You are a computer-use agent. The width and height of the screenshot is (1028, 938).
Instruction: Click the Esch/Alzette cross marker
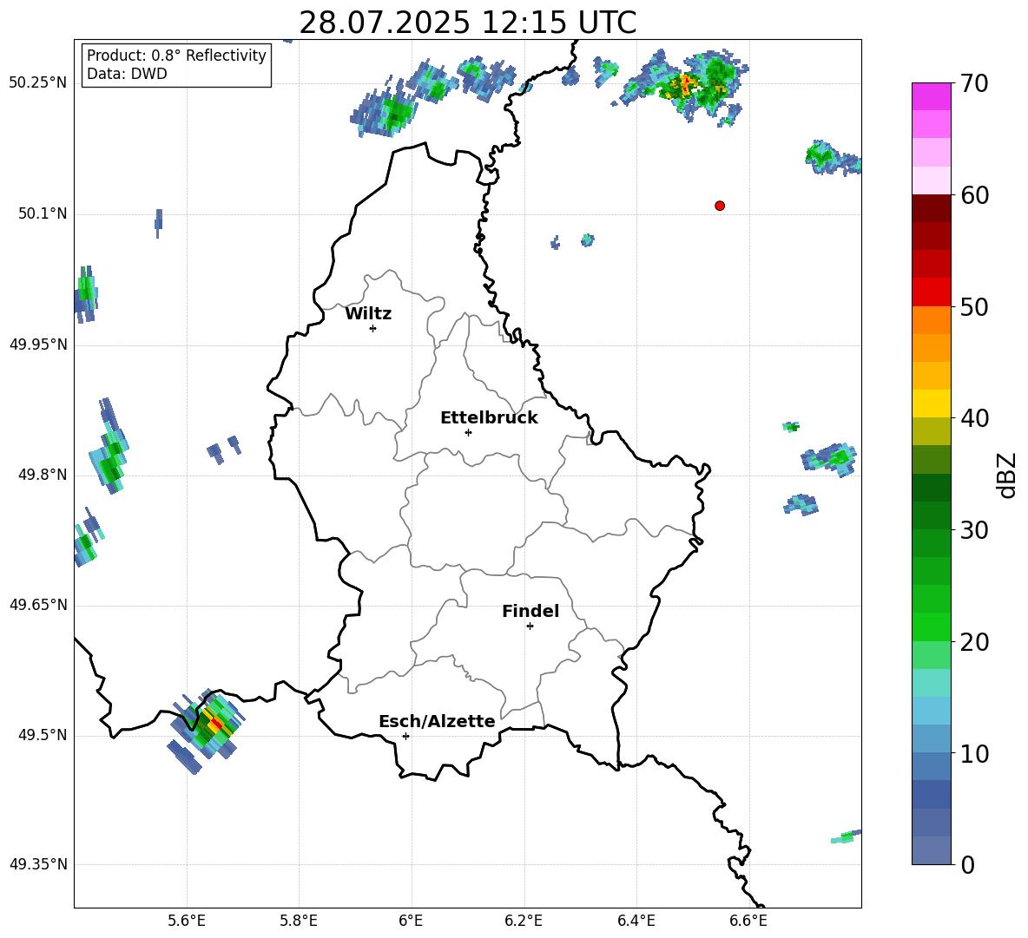click(x=405, y=736)
